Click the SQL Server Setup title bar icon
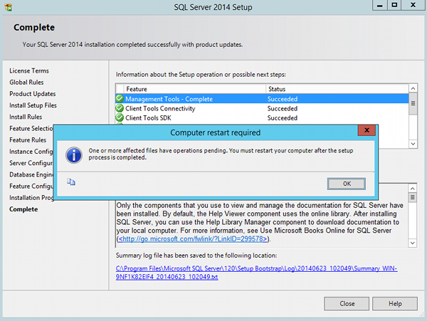Viewport: 427px width, 321px height. point(8,7)
